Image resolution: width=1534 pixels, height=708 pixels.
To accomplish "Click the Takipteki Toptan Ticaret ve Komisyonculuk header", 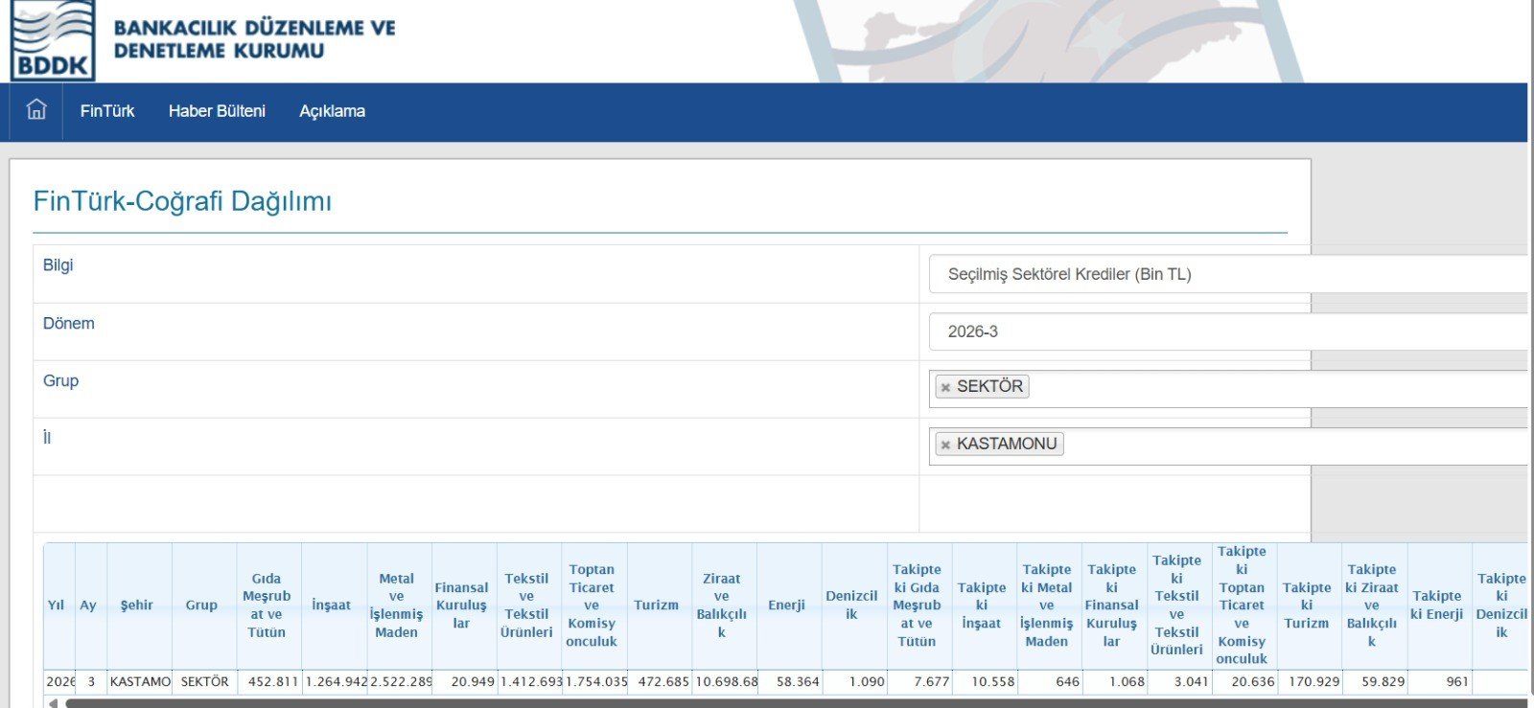I will click(x=1245, y=605).
